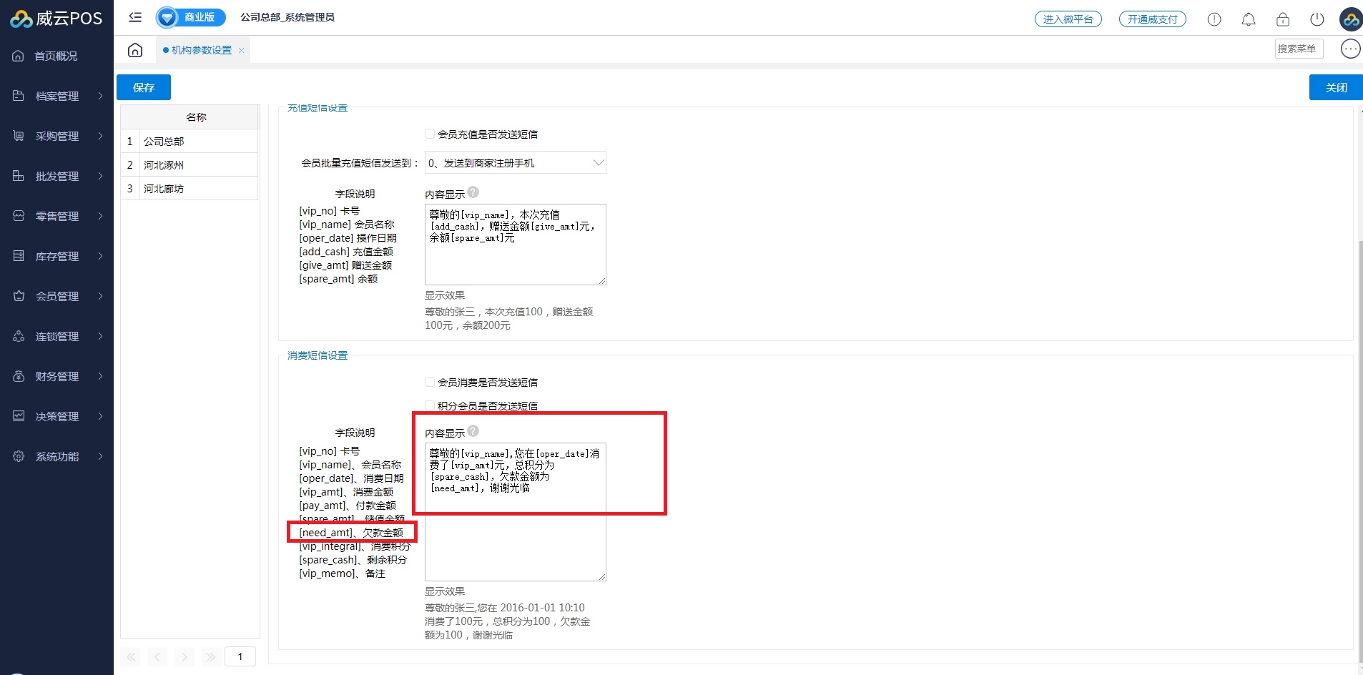
Task: Close the 机构参数设置 tab
Action: 242,50
